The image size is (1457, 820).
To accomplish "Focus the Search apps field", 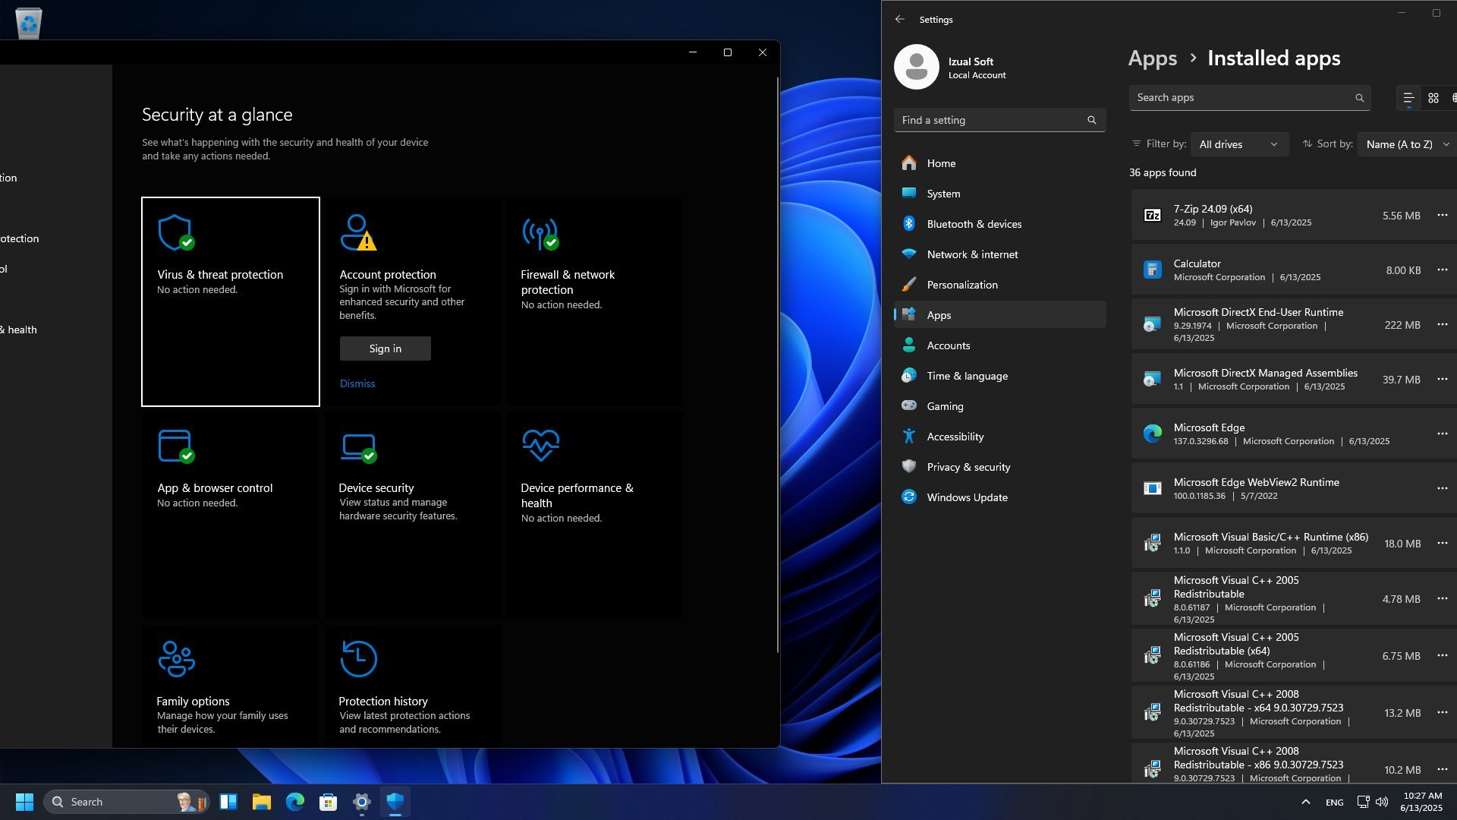I will pos(1250,98).
